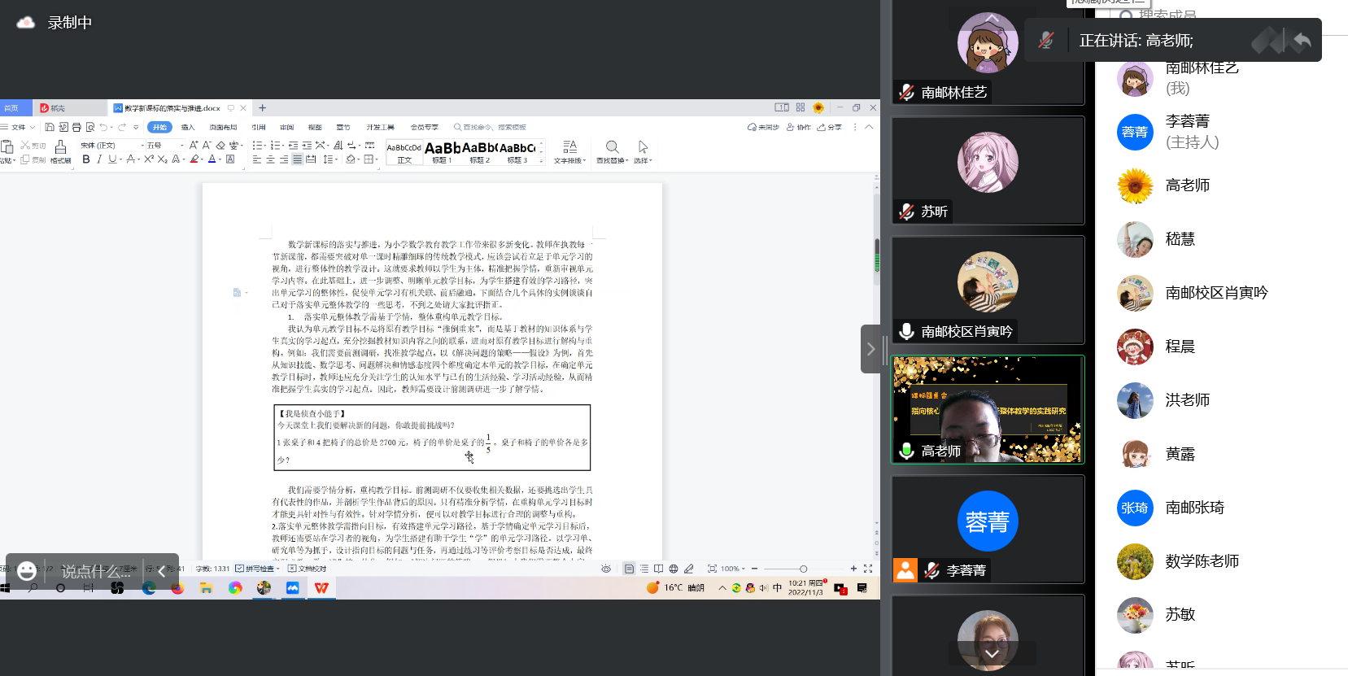Select the 正文 body style
The width and height of the screenshot is (1348, 676).
pos(404,151)
